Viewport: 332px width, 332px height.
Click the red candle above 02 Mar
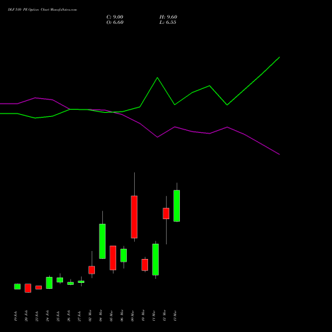(x=92, y=270)
